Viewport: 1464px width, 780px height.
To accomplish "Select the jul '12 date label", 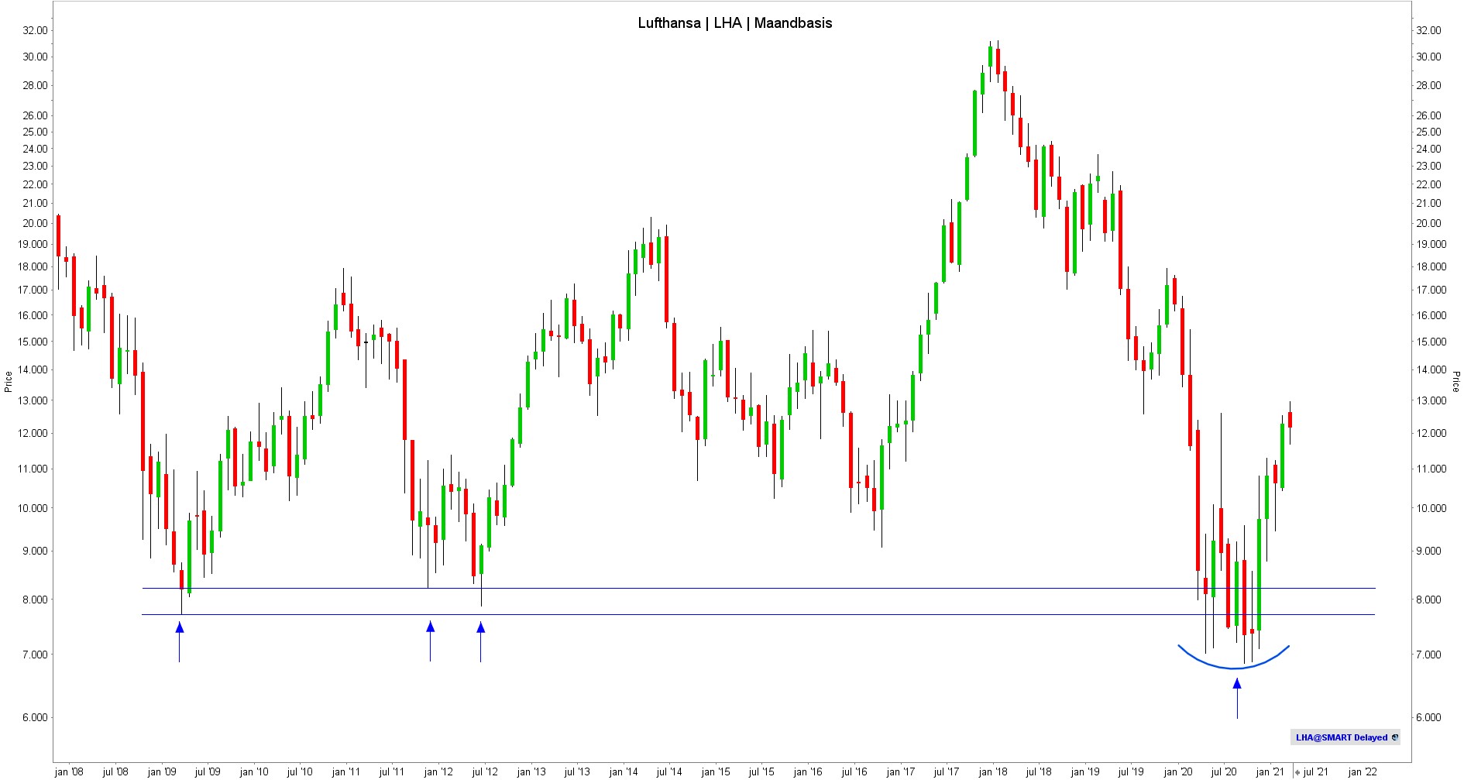I will [485, 771].
